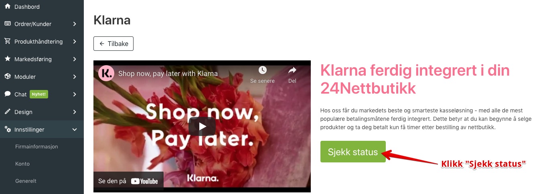This screenshot has height=194, width=547.
Task: Open the Se den på YouTube link
Action: 128,181
